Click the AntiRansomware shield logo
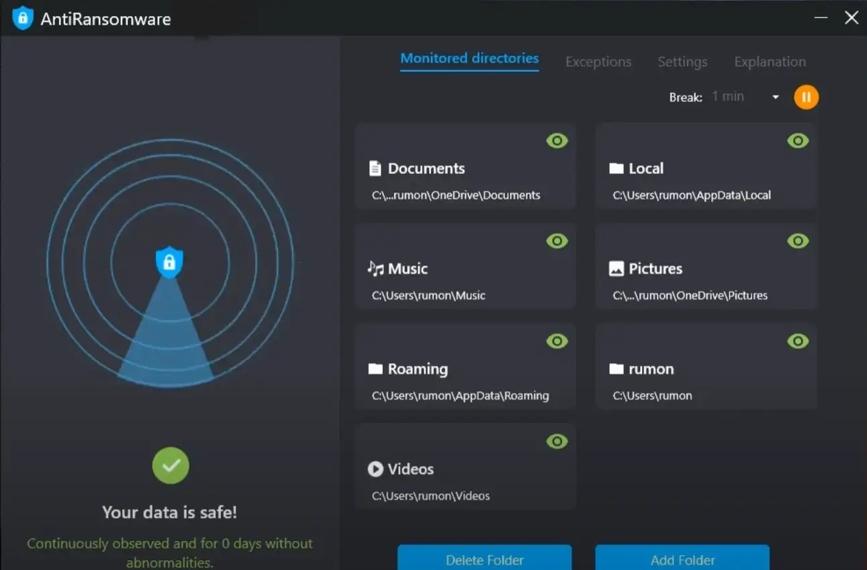This screenshot has height=570, width=867. [23, 18]
